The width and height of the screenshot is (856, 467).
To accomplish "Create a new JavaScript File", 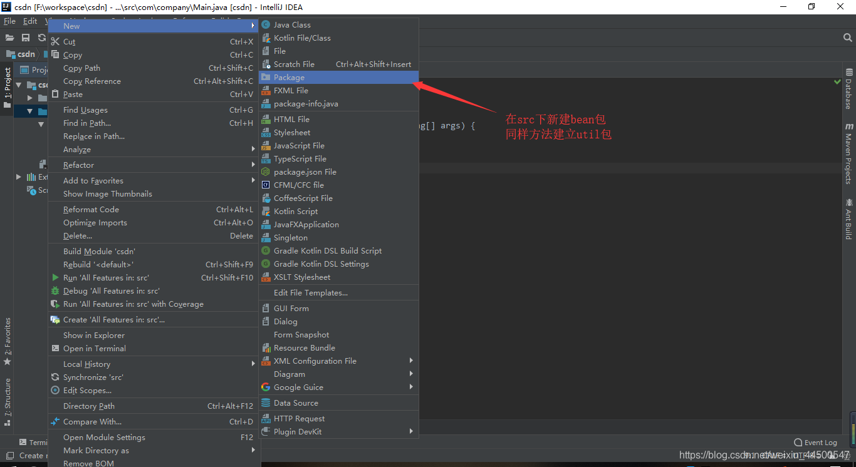I will pyautogui.click(x=339, y=145).
